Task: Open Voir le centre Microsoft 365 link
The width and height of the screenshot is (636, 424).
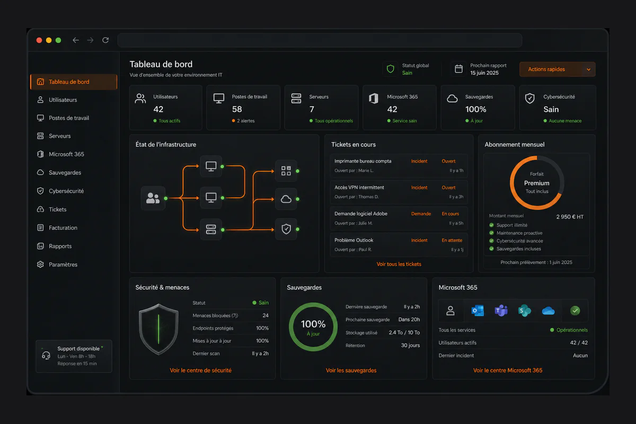Action: (508, 370)
